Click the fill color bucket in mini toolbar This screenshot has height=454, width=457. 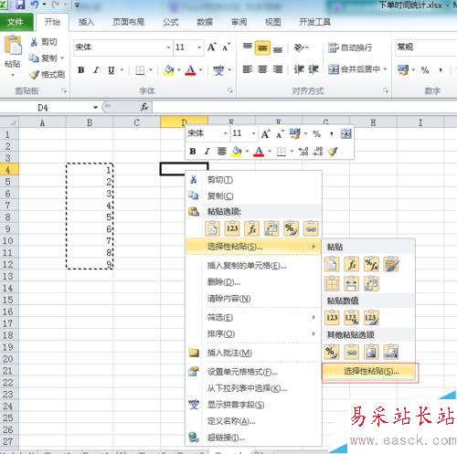[237, 152]
